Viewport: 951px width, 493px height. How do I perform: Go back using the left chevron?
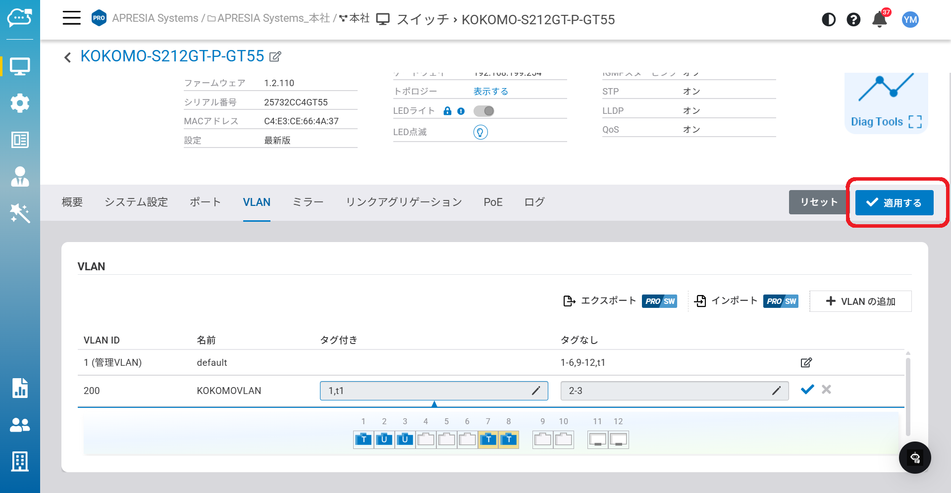pyautogui.click(x=68, y=57)
